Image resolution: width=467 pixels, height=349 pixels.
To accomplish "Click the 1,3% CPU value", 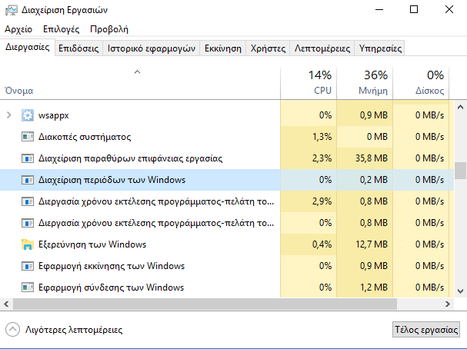I will click(x=322, y=137).
